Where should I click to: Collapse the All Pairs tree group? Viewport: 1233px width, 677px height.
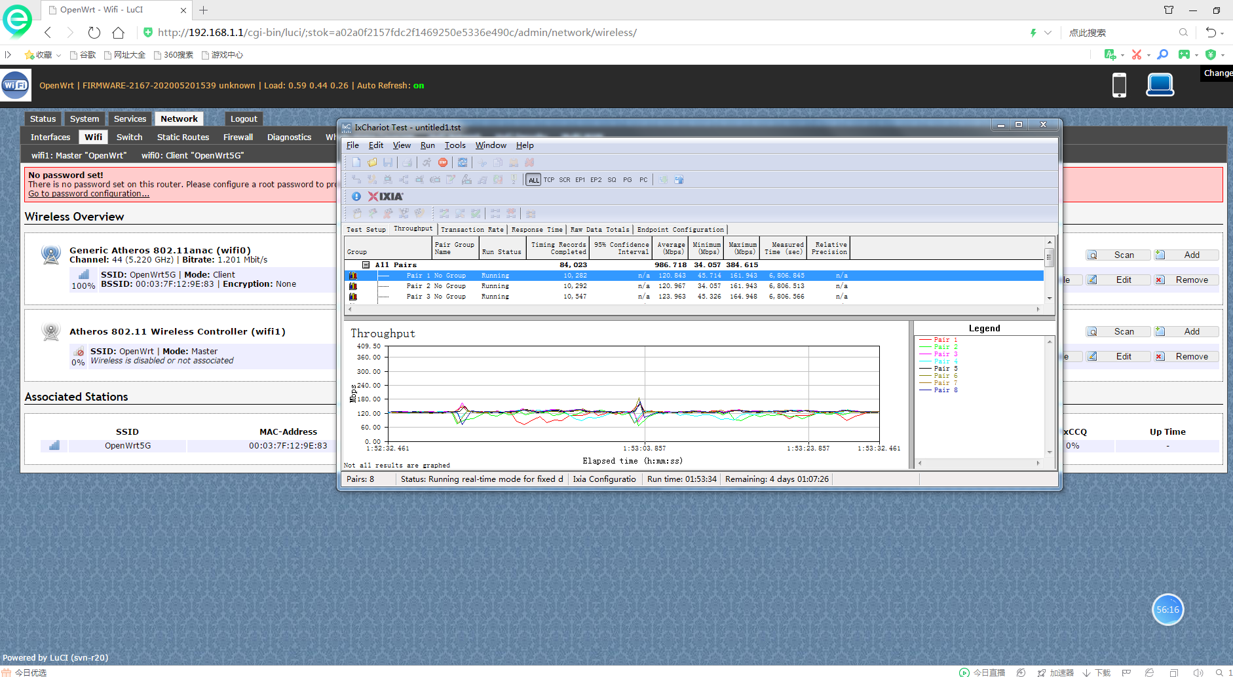point(366,265)
